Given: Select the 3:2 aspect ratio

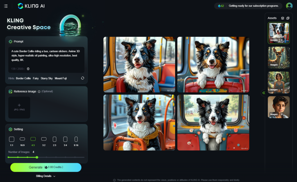Looking at the screenshot, I should click(x=44, y=141).
